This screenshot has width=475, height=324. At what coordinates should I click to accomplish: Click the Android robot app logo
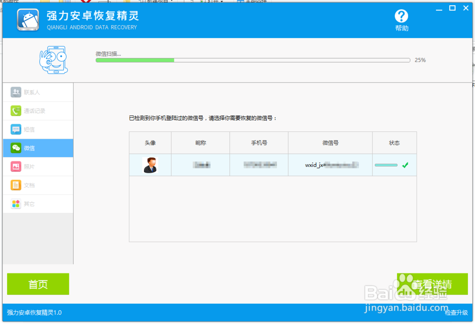click(x=28, y=19)
